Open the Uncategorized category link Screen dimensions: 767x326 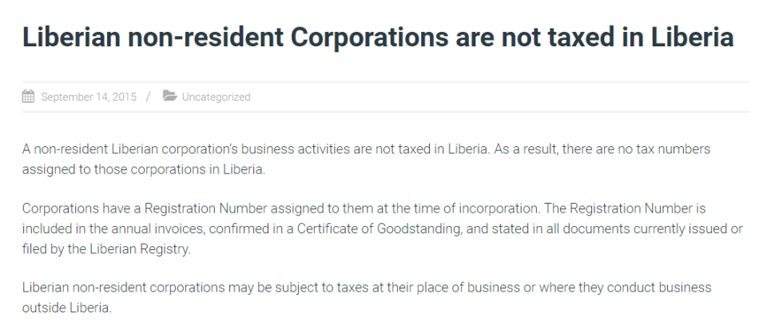[x=216, y=97]
